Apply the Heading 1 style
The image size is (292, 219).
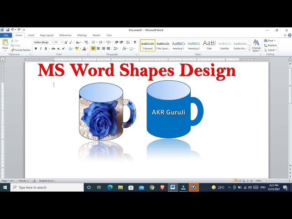click(178, 46)
